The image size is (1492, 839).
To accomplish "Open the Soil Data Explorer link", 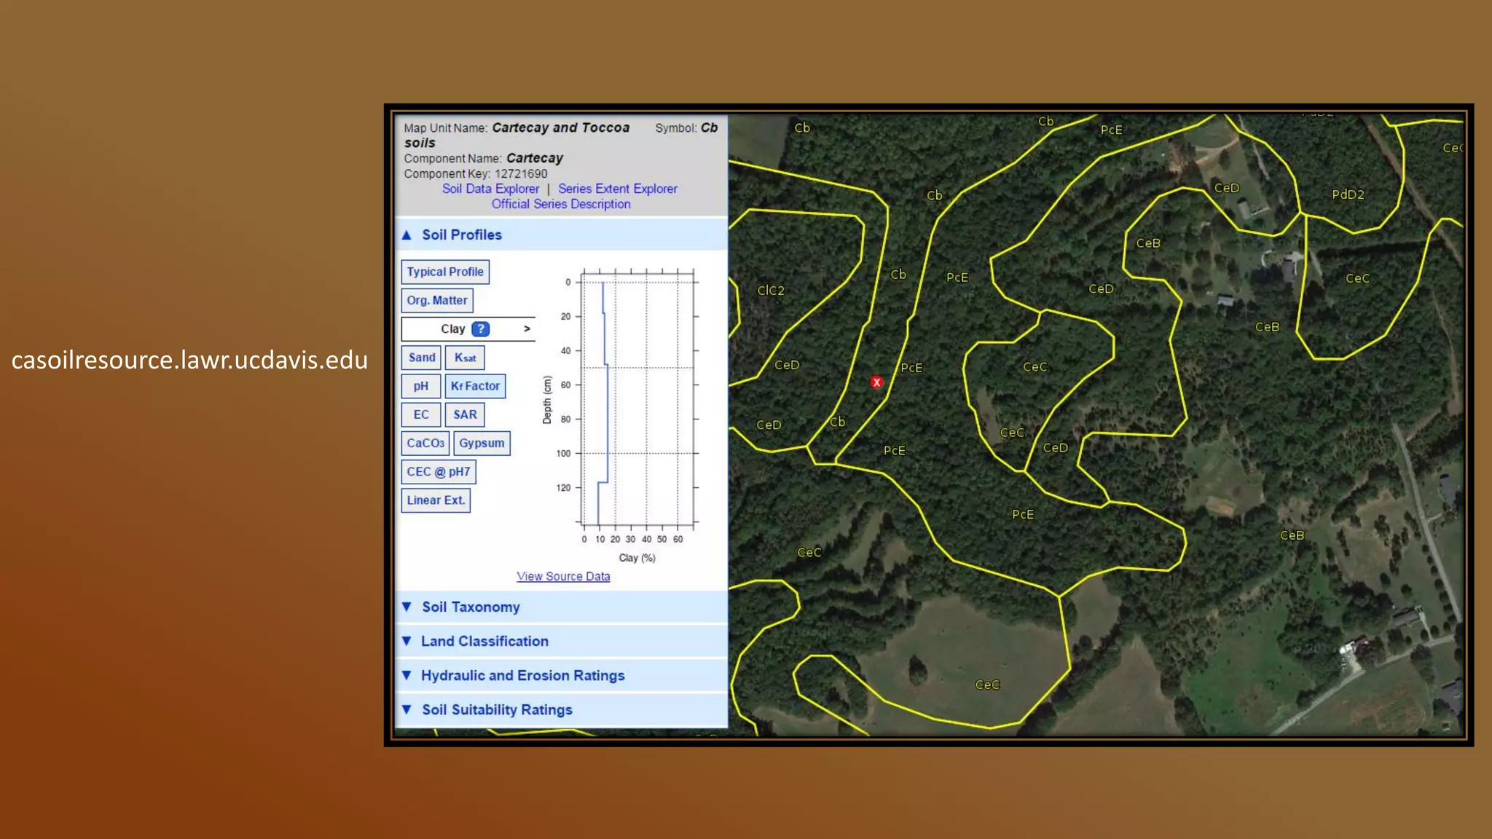I will 490,189.
